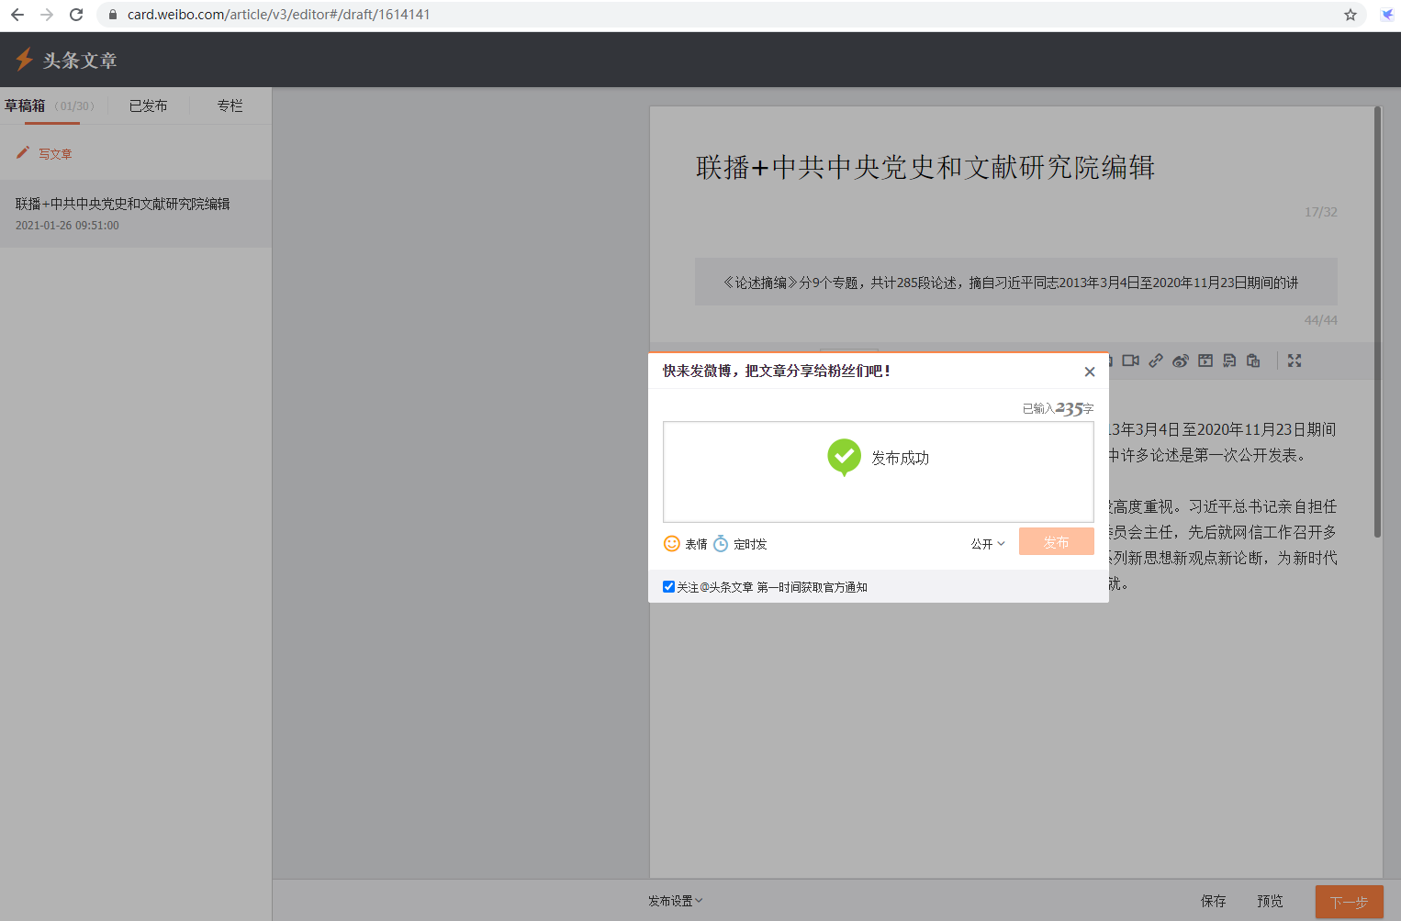Image resolution: width=1401 pixels, height=921 pixels.
Task: Click the import Word document icon
Action: pos(1229,361)
